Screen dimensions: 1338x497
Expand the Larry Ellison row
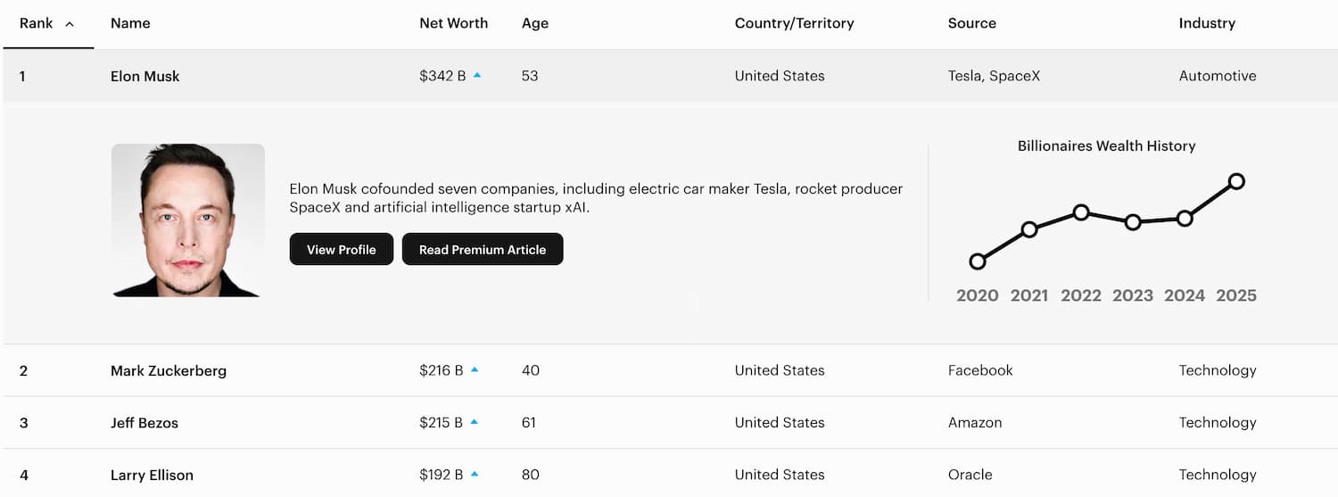671,474
